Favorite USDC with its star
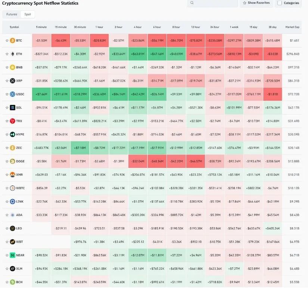This screenshot has width=308, height=288. [7, 94]
